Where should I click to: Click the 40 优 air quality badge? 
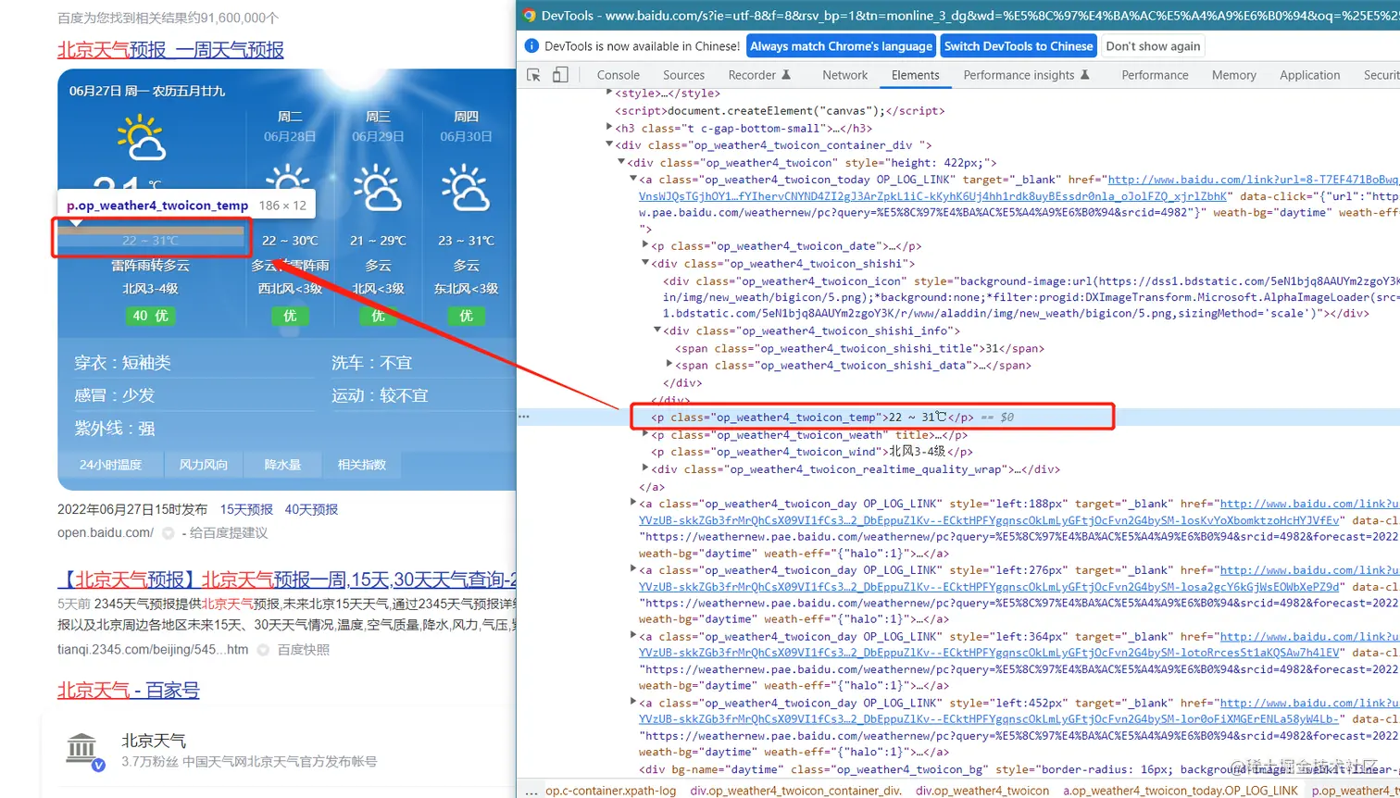tap(150, 316)
